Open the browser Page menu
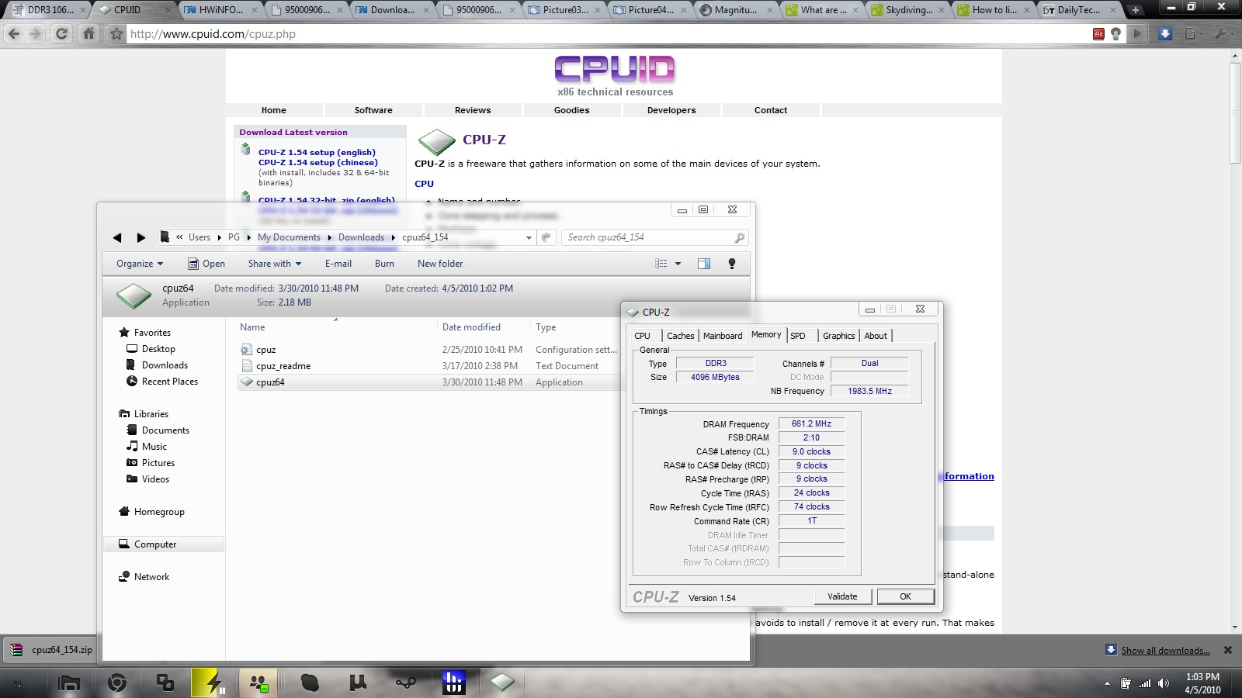The height and width of the screenshot is (698, 1242). click(x=1193, y=34)
